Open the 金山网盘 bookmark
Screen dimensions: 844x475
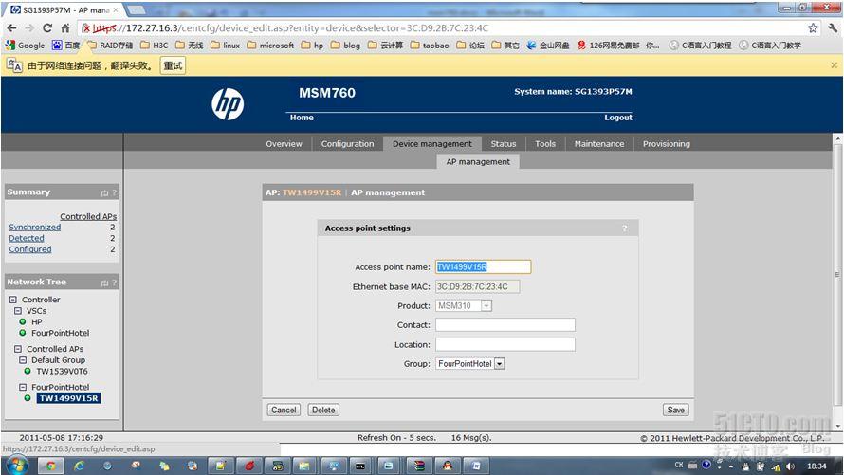click(548, 46)
